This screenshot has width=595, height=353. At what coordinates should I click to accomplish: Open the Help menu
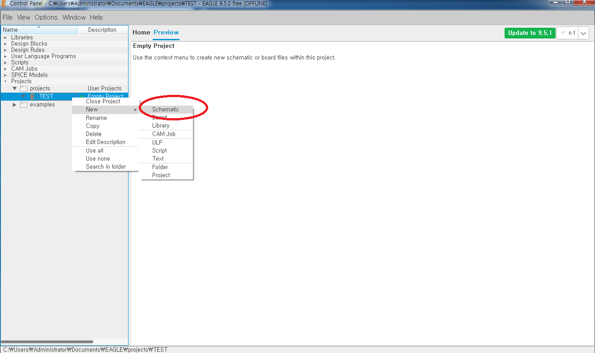[96, 17]
